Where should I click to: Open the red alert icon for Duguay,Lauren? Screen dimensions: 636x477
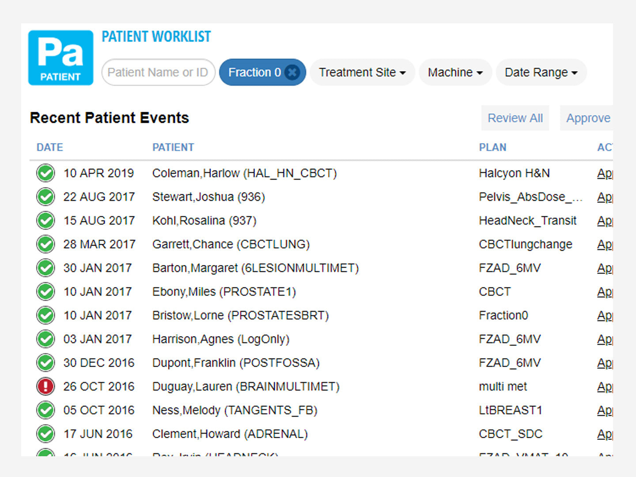point(45,386)
